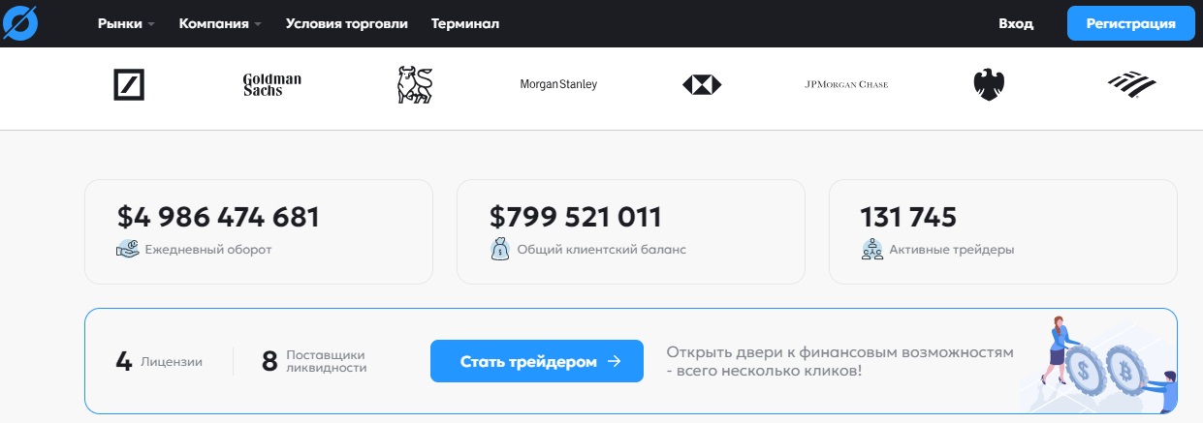Click the gear coins illustration thumbnail

1099,363
